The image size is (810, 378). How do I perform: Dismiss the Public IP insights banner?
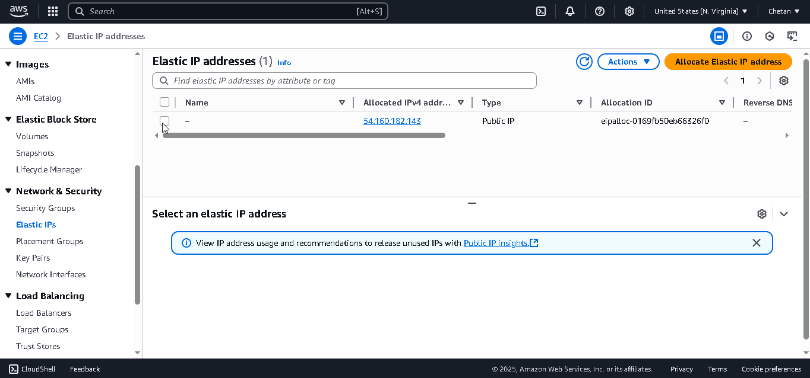click(757, 243)
